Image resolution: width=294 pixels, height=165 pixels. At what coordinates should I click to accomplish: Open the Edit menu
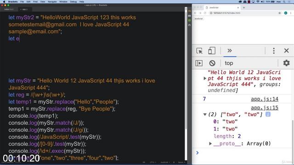pos(28,2)
